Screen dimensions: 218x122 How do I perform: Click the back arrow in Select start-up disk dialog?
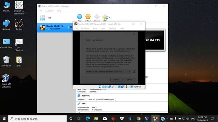pyautogui.click(x=82, y=40)
